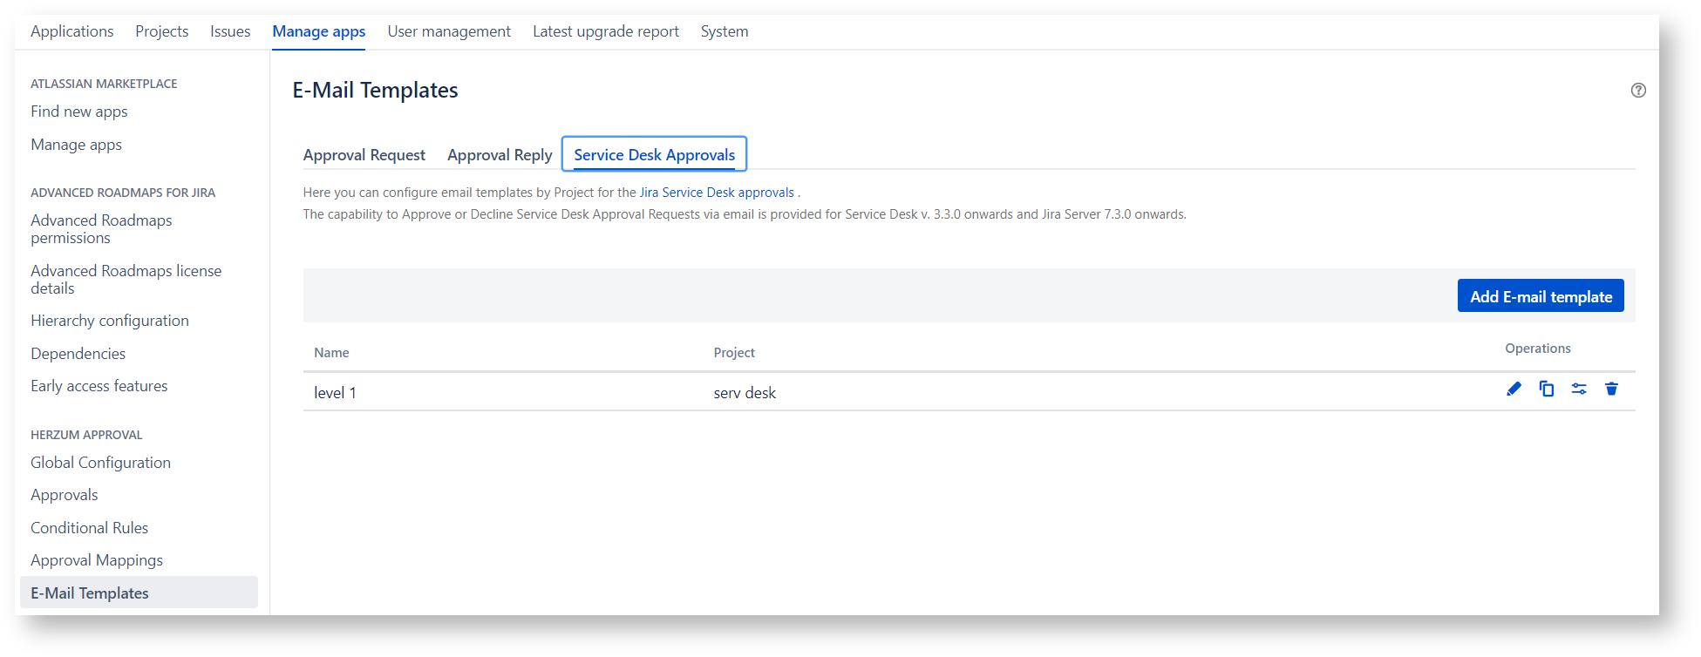Viewport: 1701px width, 657px height.
Task: Navigate to Hierarchy configuration
Action: (x=110, y=321)
